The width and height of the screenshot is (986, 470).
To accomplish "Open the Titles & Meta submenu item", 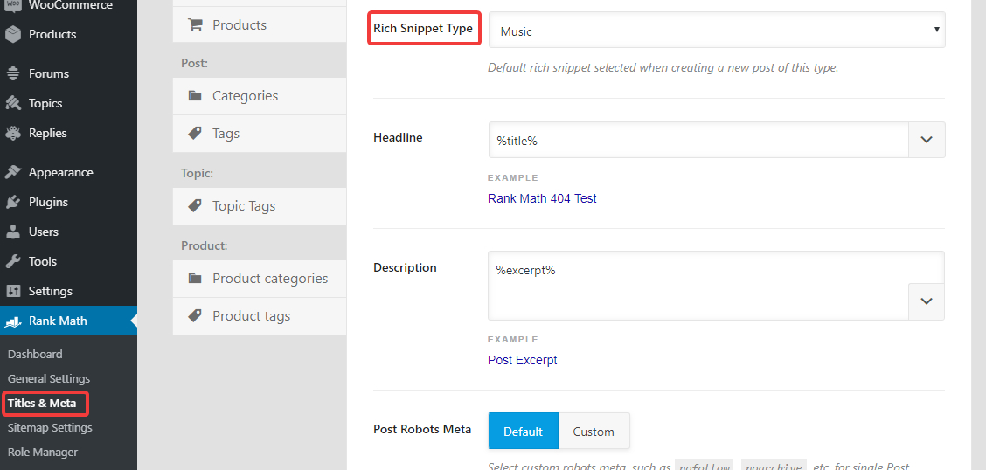I will click(x=42, y=403).
